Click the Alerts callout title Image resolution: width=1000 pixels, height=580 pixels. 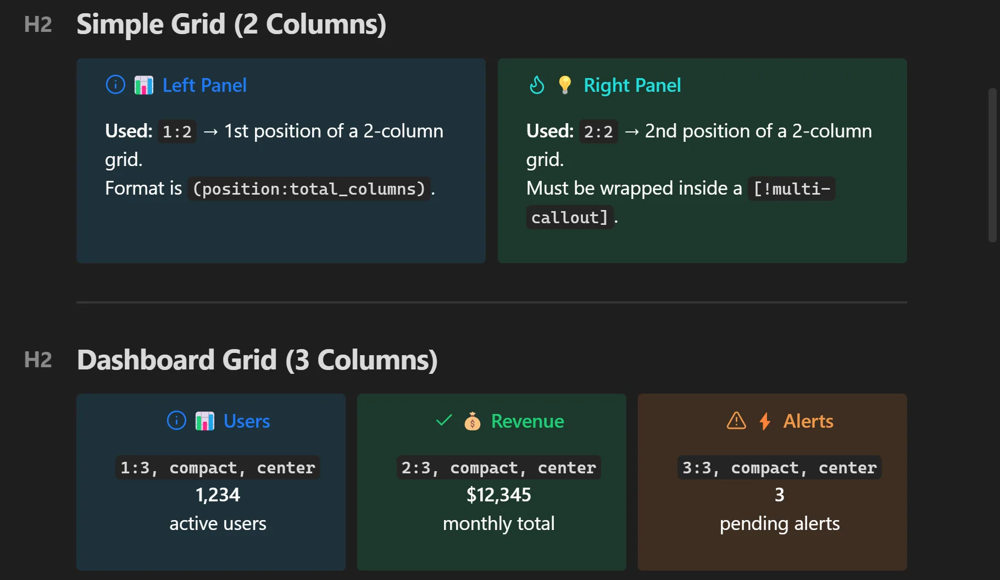pyautogui.click(x=808, y=421)
